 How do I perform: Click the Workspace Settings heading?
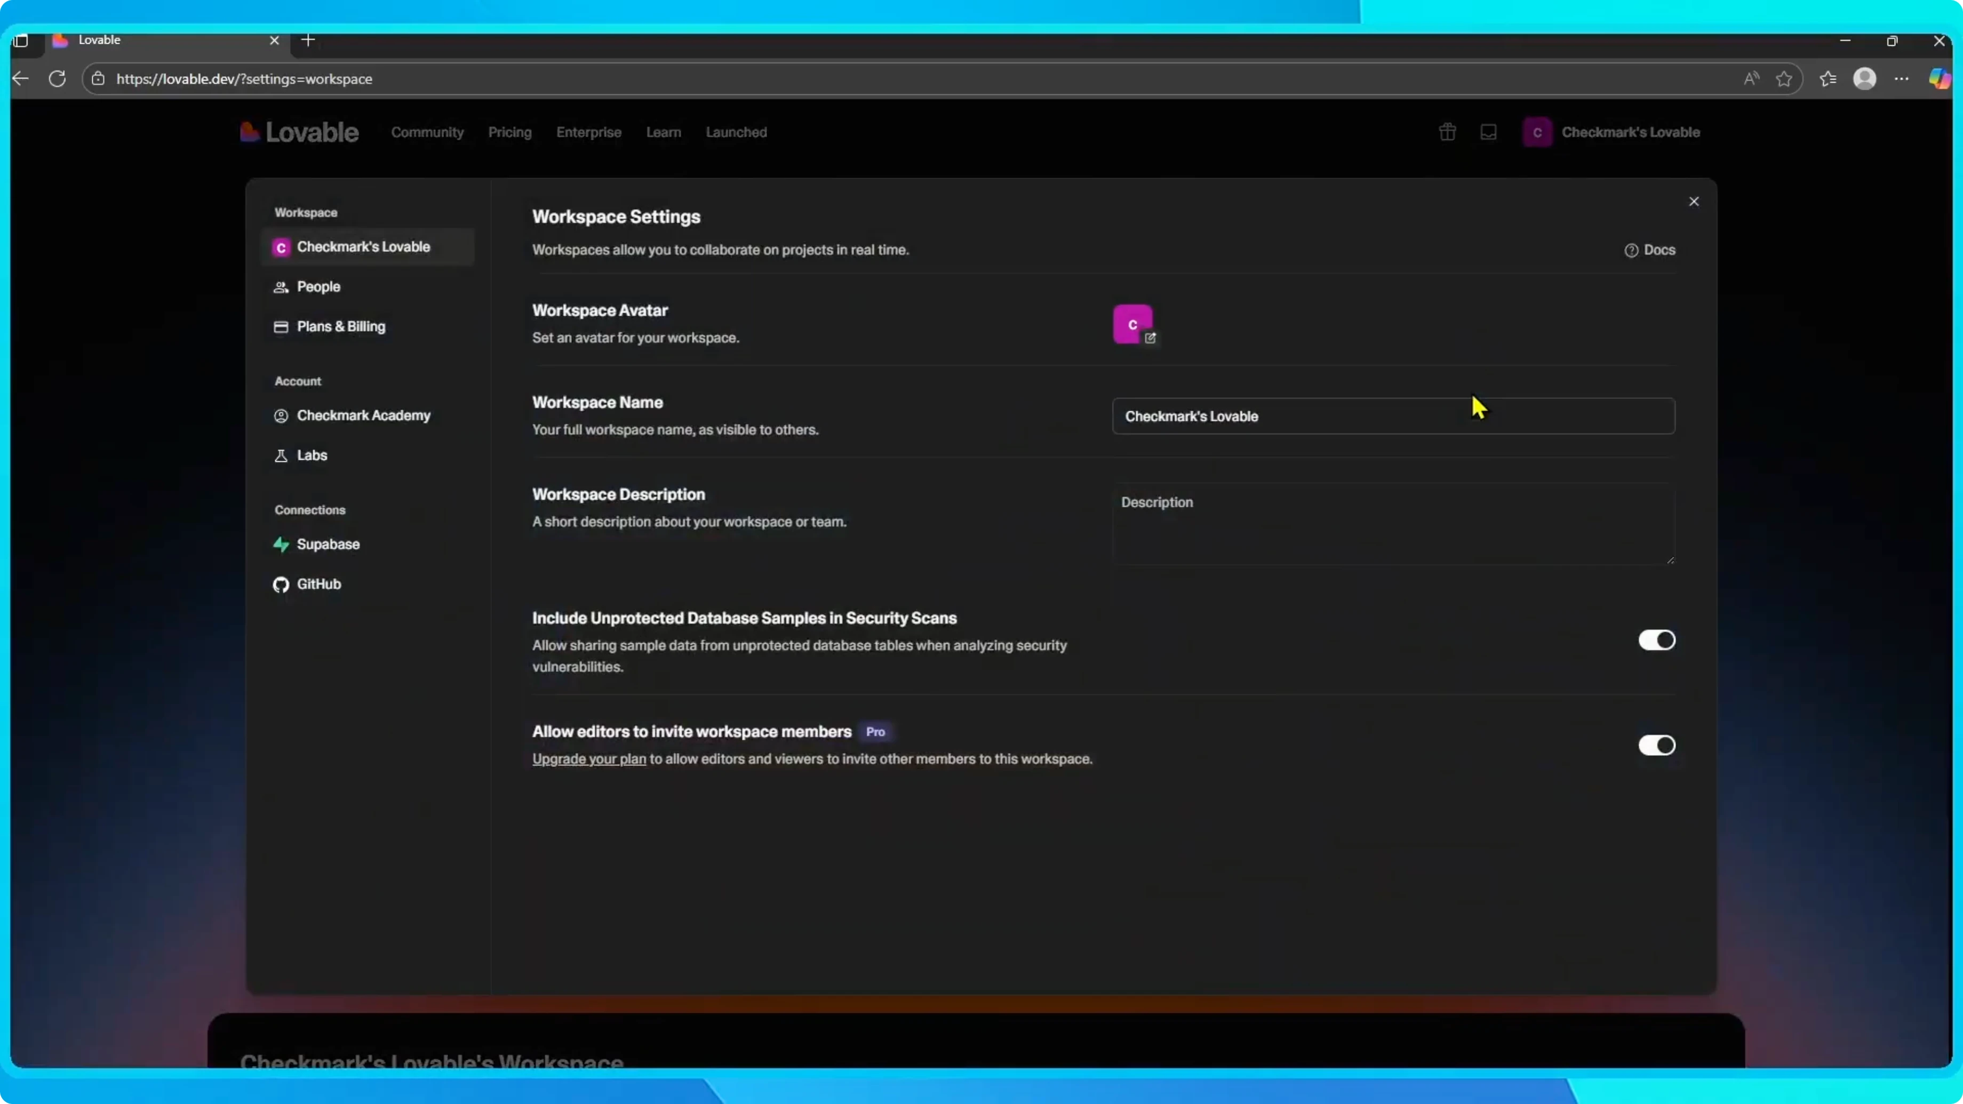[x=616, y=217]
